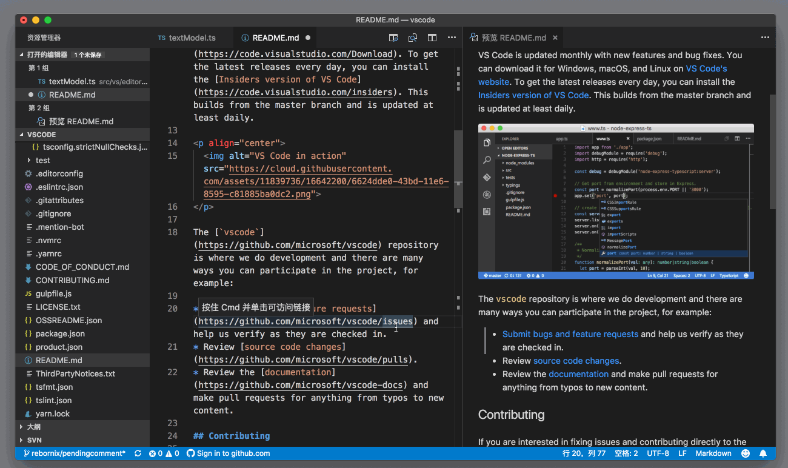Image resolution: width=788 pixels, height=468 pixels.
Task: Open notifications via the bell icon
Action: point(763,453)
